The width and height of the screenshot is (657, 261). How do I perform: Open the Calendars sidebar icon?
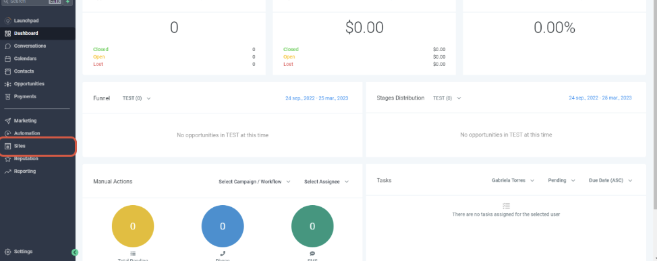tap(7, 59)
